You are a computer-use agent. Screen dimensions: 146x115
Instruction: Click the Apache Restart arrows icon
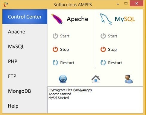pos(55,63)
